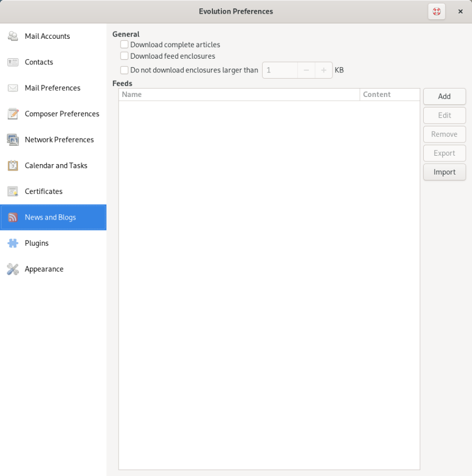The image size is (472, 476).
Task: Click the Composer Preferences pencil icon
Action: tap(13, 114)
